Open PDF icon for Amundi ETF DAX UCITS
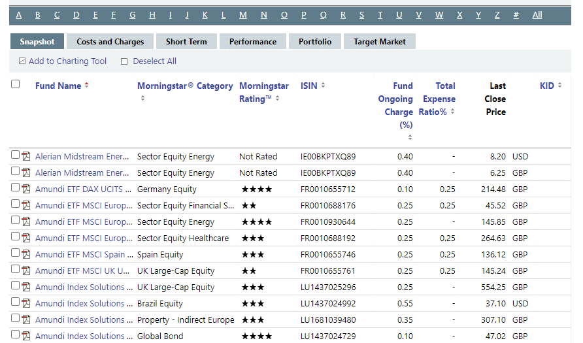This screenshot has width=583, height=343. tap(26, 189)
